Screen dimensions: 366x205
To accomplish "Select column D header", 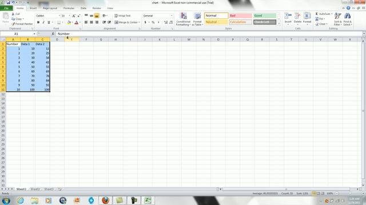I will coord(57,39).
